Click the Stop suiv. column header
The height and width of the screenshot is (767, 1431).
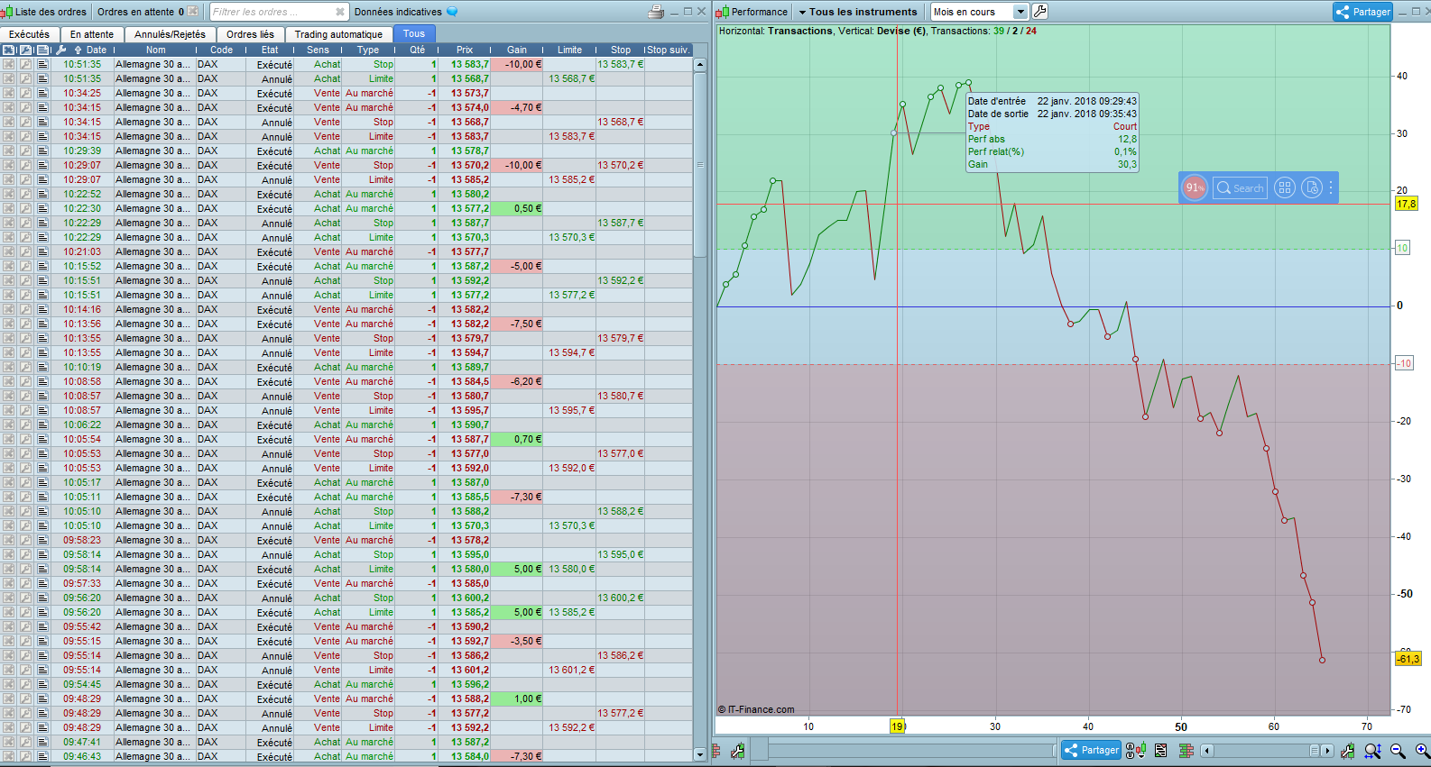pos(669,50)
